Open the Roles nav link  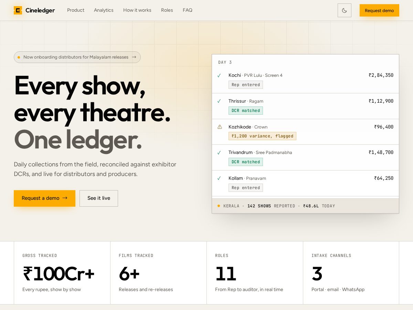point(167,10)
